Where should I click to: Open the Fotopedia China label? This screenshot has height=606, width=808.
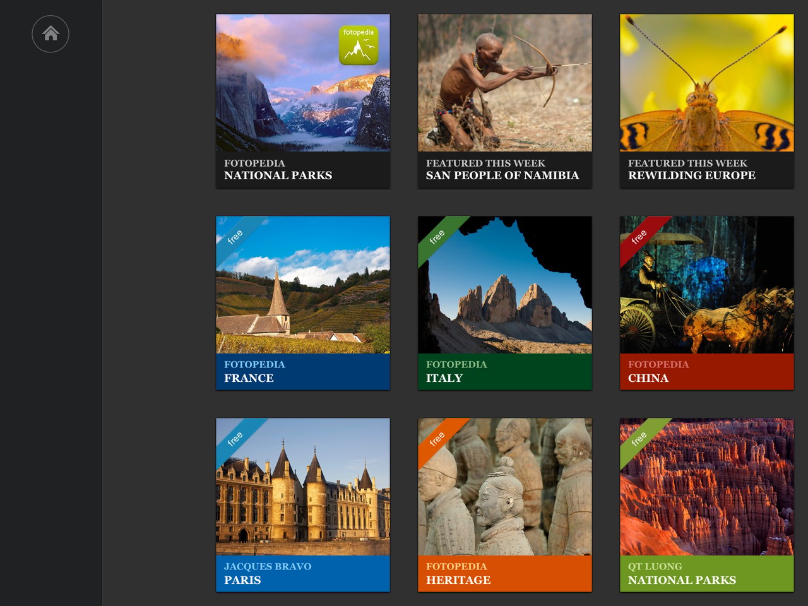click(707, 372)
